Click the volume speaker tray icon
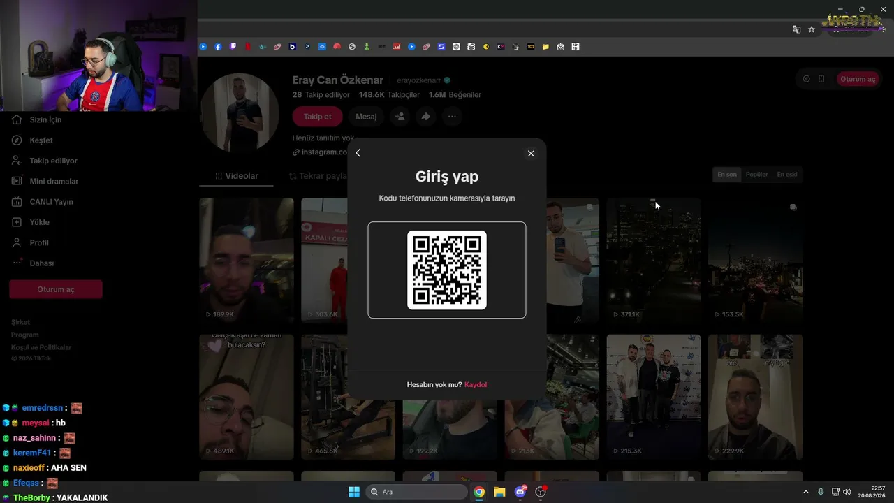Screen dimensions: 894x503 tap(847, 492)
